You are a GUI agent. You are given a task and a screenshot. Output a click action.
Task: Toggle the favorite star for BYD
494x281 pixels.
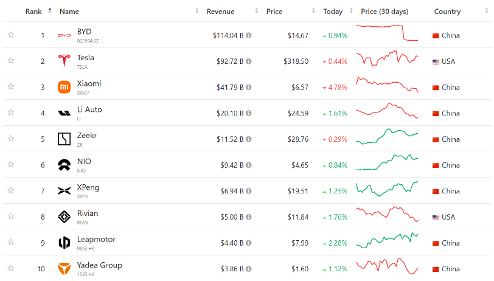(x=10, y=35)
